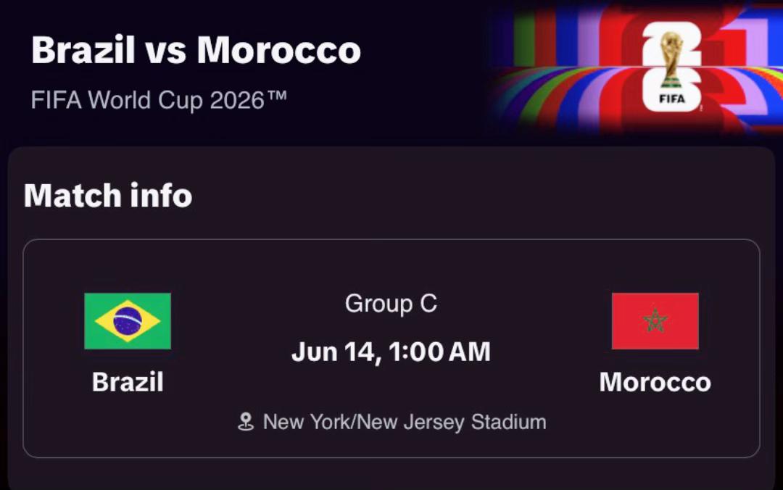Select the Morocco team name
783x490 pixels.
(x=655, y=382)
